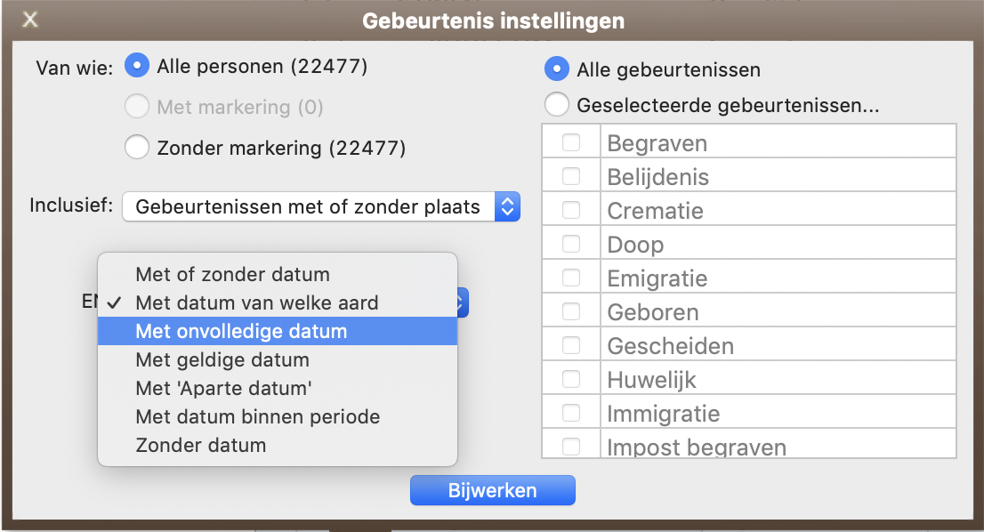Pick 'Met datum binnen periode' entry
This screenshot has width=984, height=532.
257,416
